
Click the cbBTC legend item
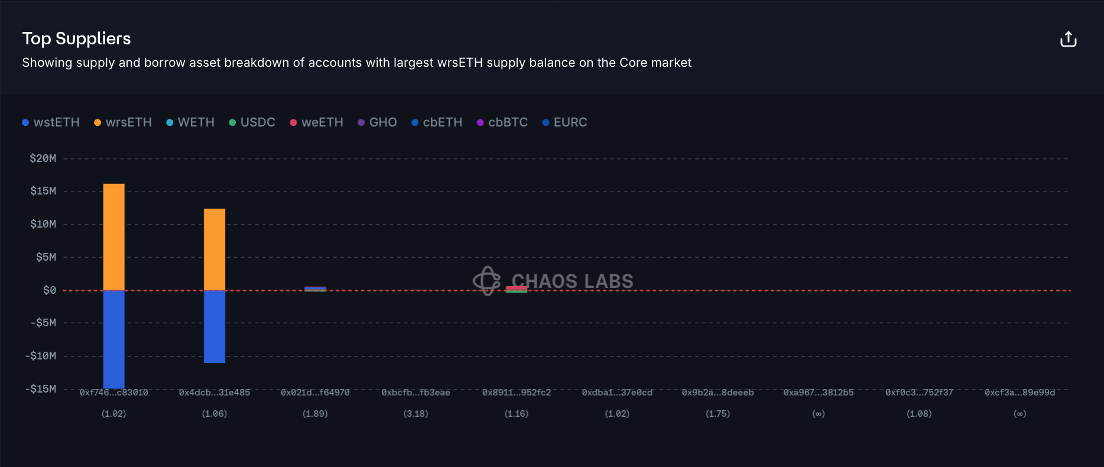(x=502, y=122)
